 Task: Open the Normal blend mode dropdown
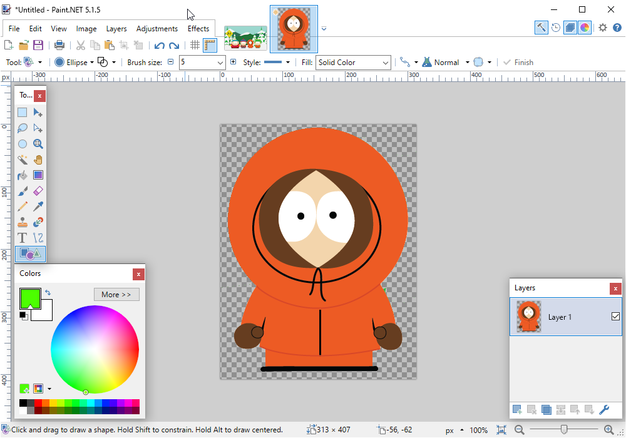click(x=446, y=62)
